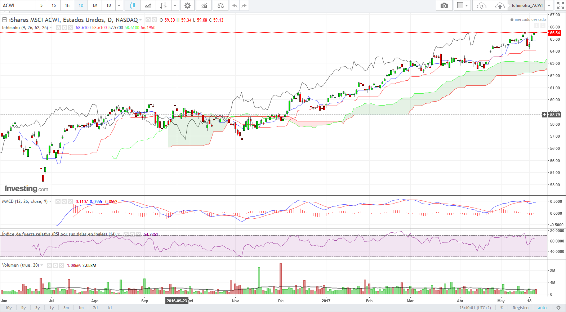Open the compare symbols scales icon
The image size is (566, 312).
coord(220,5)
